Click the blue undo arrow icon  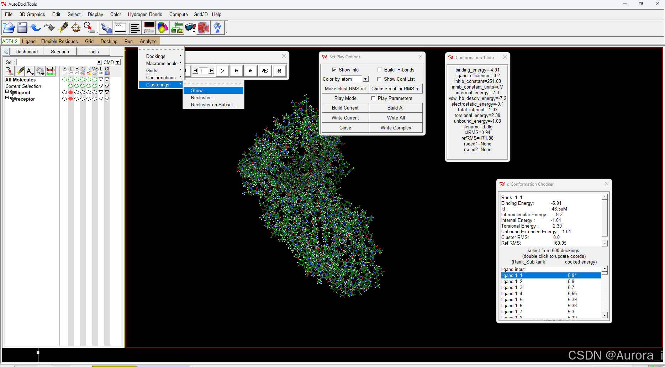click(35, 28)
